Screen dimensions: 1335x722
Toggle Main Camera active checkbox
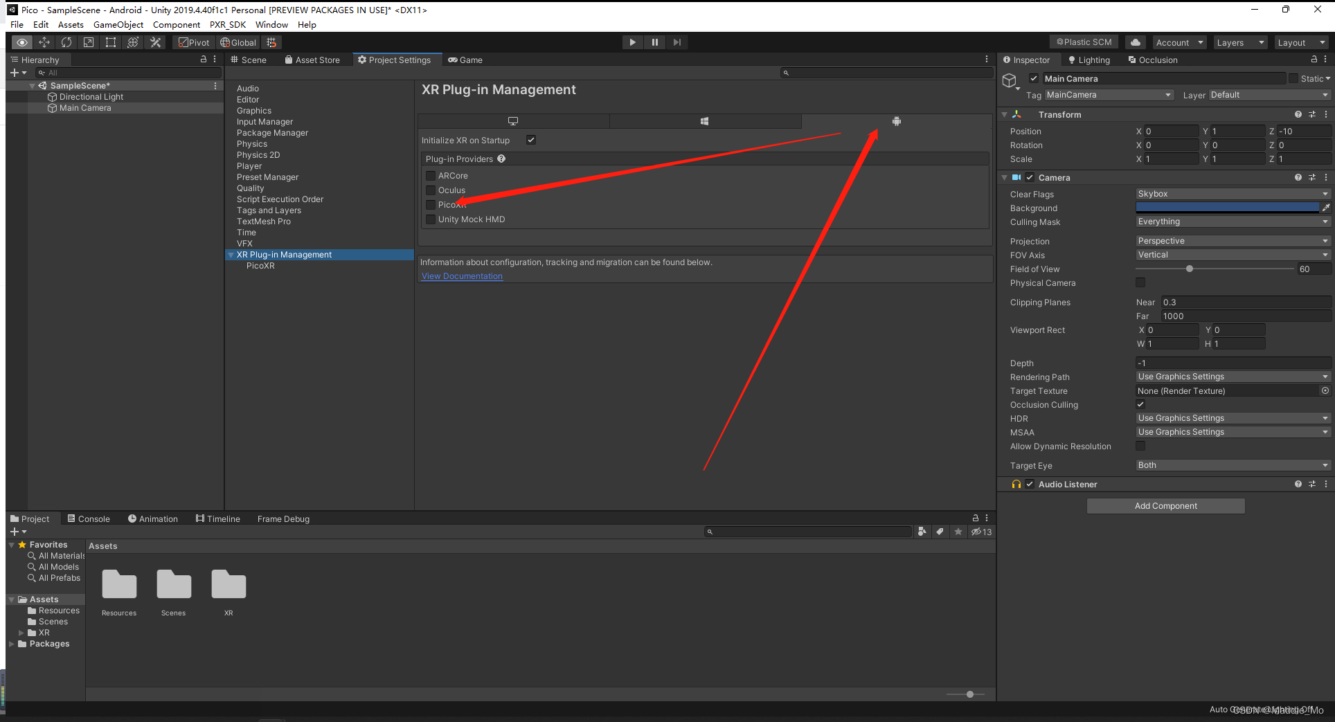1034,78
